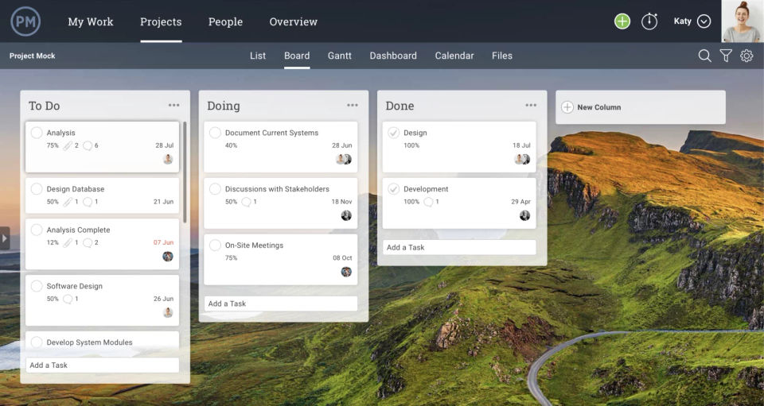Expand the collapsed left side panel arrow

[5, 238]
